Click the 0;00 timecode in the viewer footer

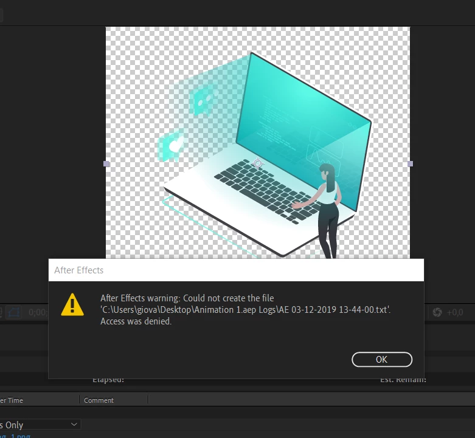[38, 312]
